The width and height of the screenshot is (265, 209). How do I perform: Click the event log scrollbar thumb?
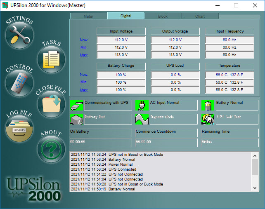[255, 167]
